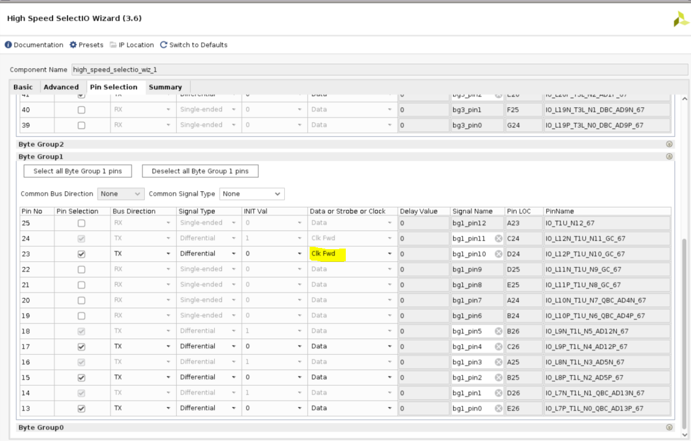Enable Pin Selection checkbox for pin 22
691x441 pixels.
point(81,270)
